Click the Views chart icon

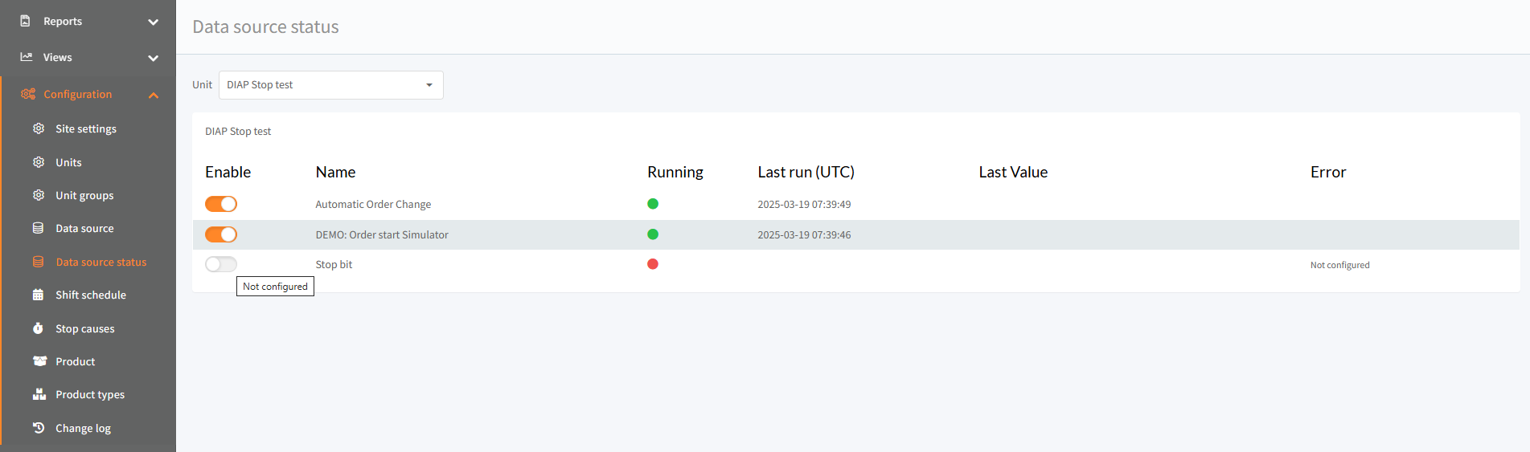tap(27, 57)
